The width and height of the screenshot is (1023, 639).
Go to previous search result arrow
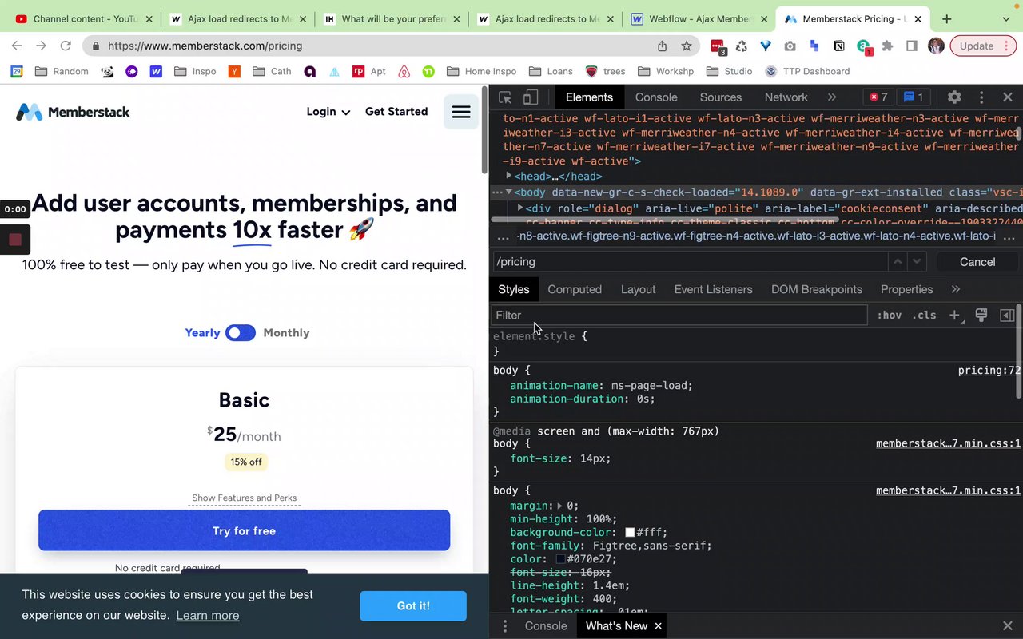[898, 261]
